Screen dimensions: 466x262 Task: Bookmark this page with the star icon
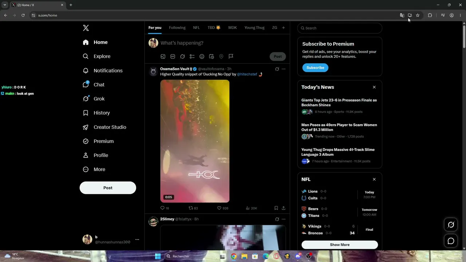418,15
